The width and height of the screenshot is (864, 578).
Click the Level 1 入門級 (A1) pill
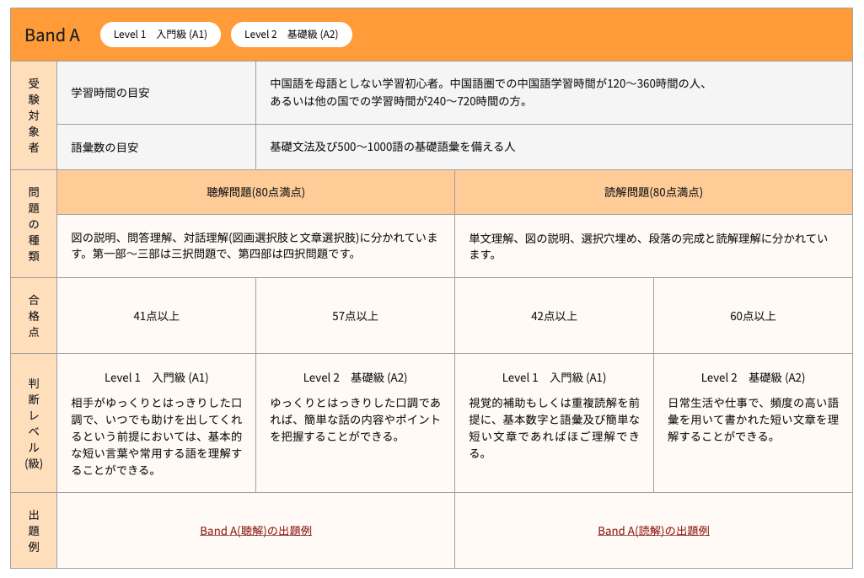tap(160, 35)
